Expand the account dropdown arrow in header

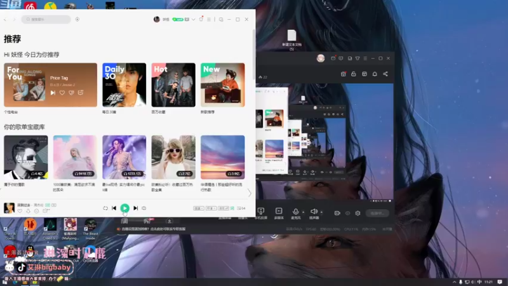point(194,20)
